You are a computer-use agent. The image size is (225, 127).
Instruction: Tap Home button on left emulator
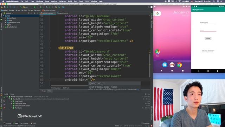click(172, 71)
